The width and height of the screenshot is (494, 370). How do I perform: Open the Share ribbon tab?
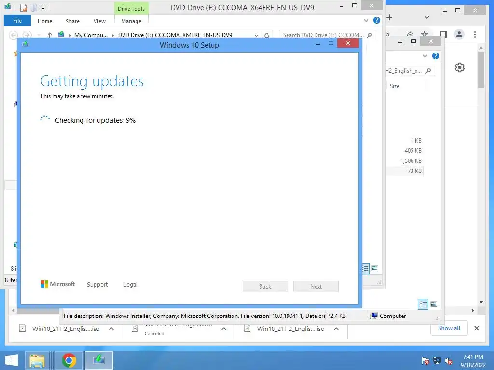[x=72, y=21]
